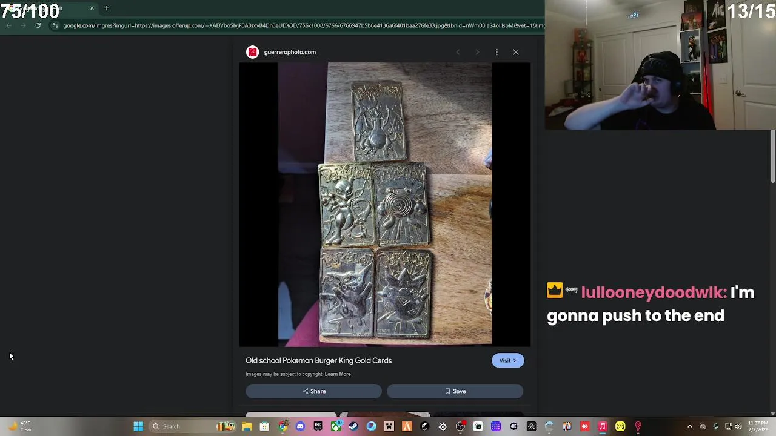The height and width of the screenshot is (436, 776).
Task: Open the Learn More copyright link
Action: (338, 374)
